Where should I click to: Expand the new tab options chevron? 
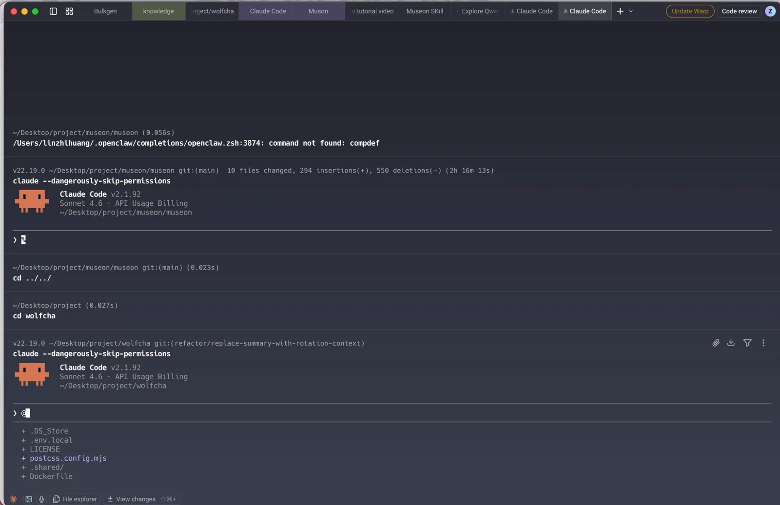click(x=631, y=11)
